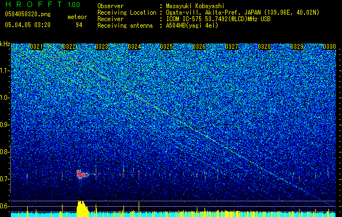Click the Observer label in the header
Viewport: 342px width, 217px height.
tap(110, 6)
